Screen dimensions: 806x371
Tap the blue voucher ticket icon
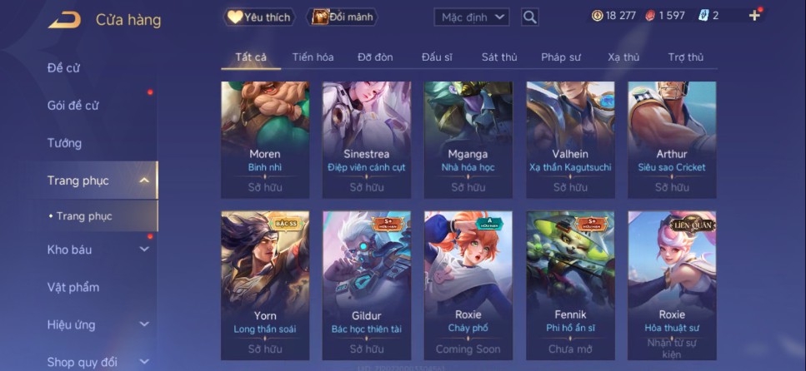coord(703,16)
